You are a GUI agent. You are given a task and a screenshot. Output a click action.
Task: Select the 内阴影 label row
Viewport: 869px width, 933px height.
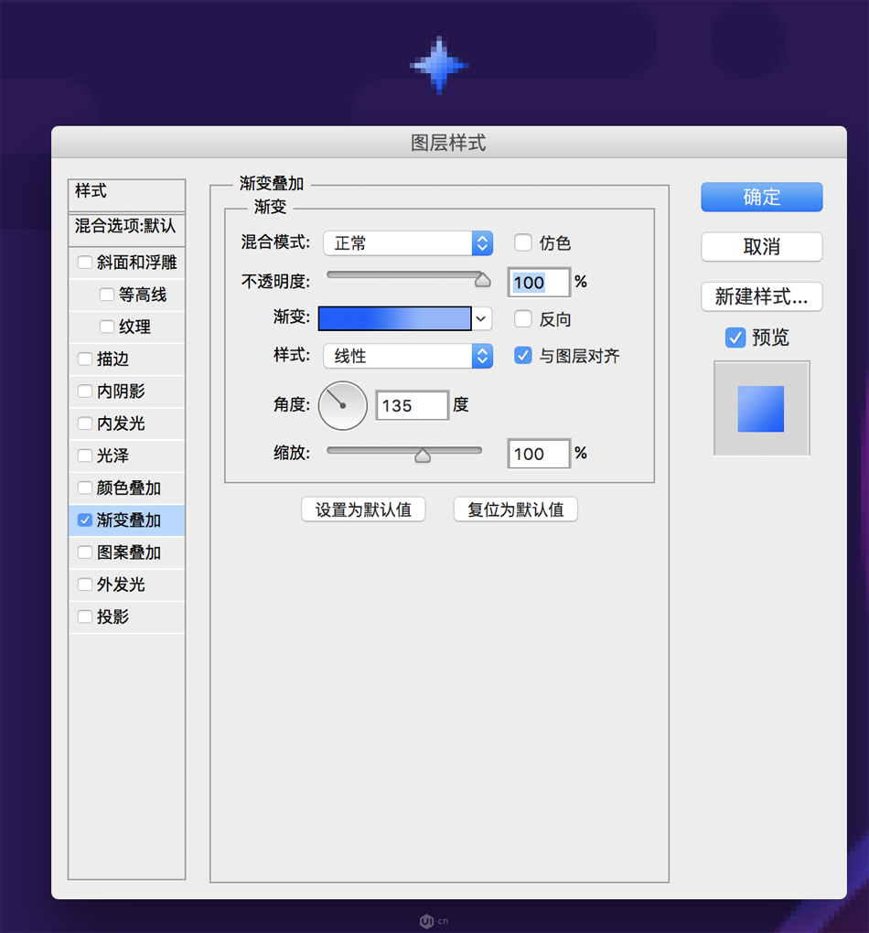127,391
